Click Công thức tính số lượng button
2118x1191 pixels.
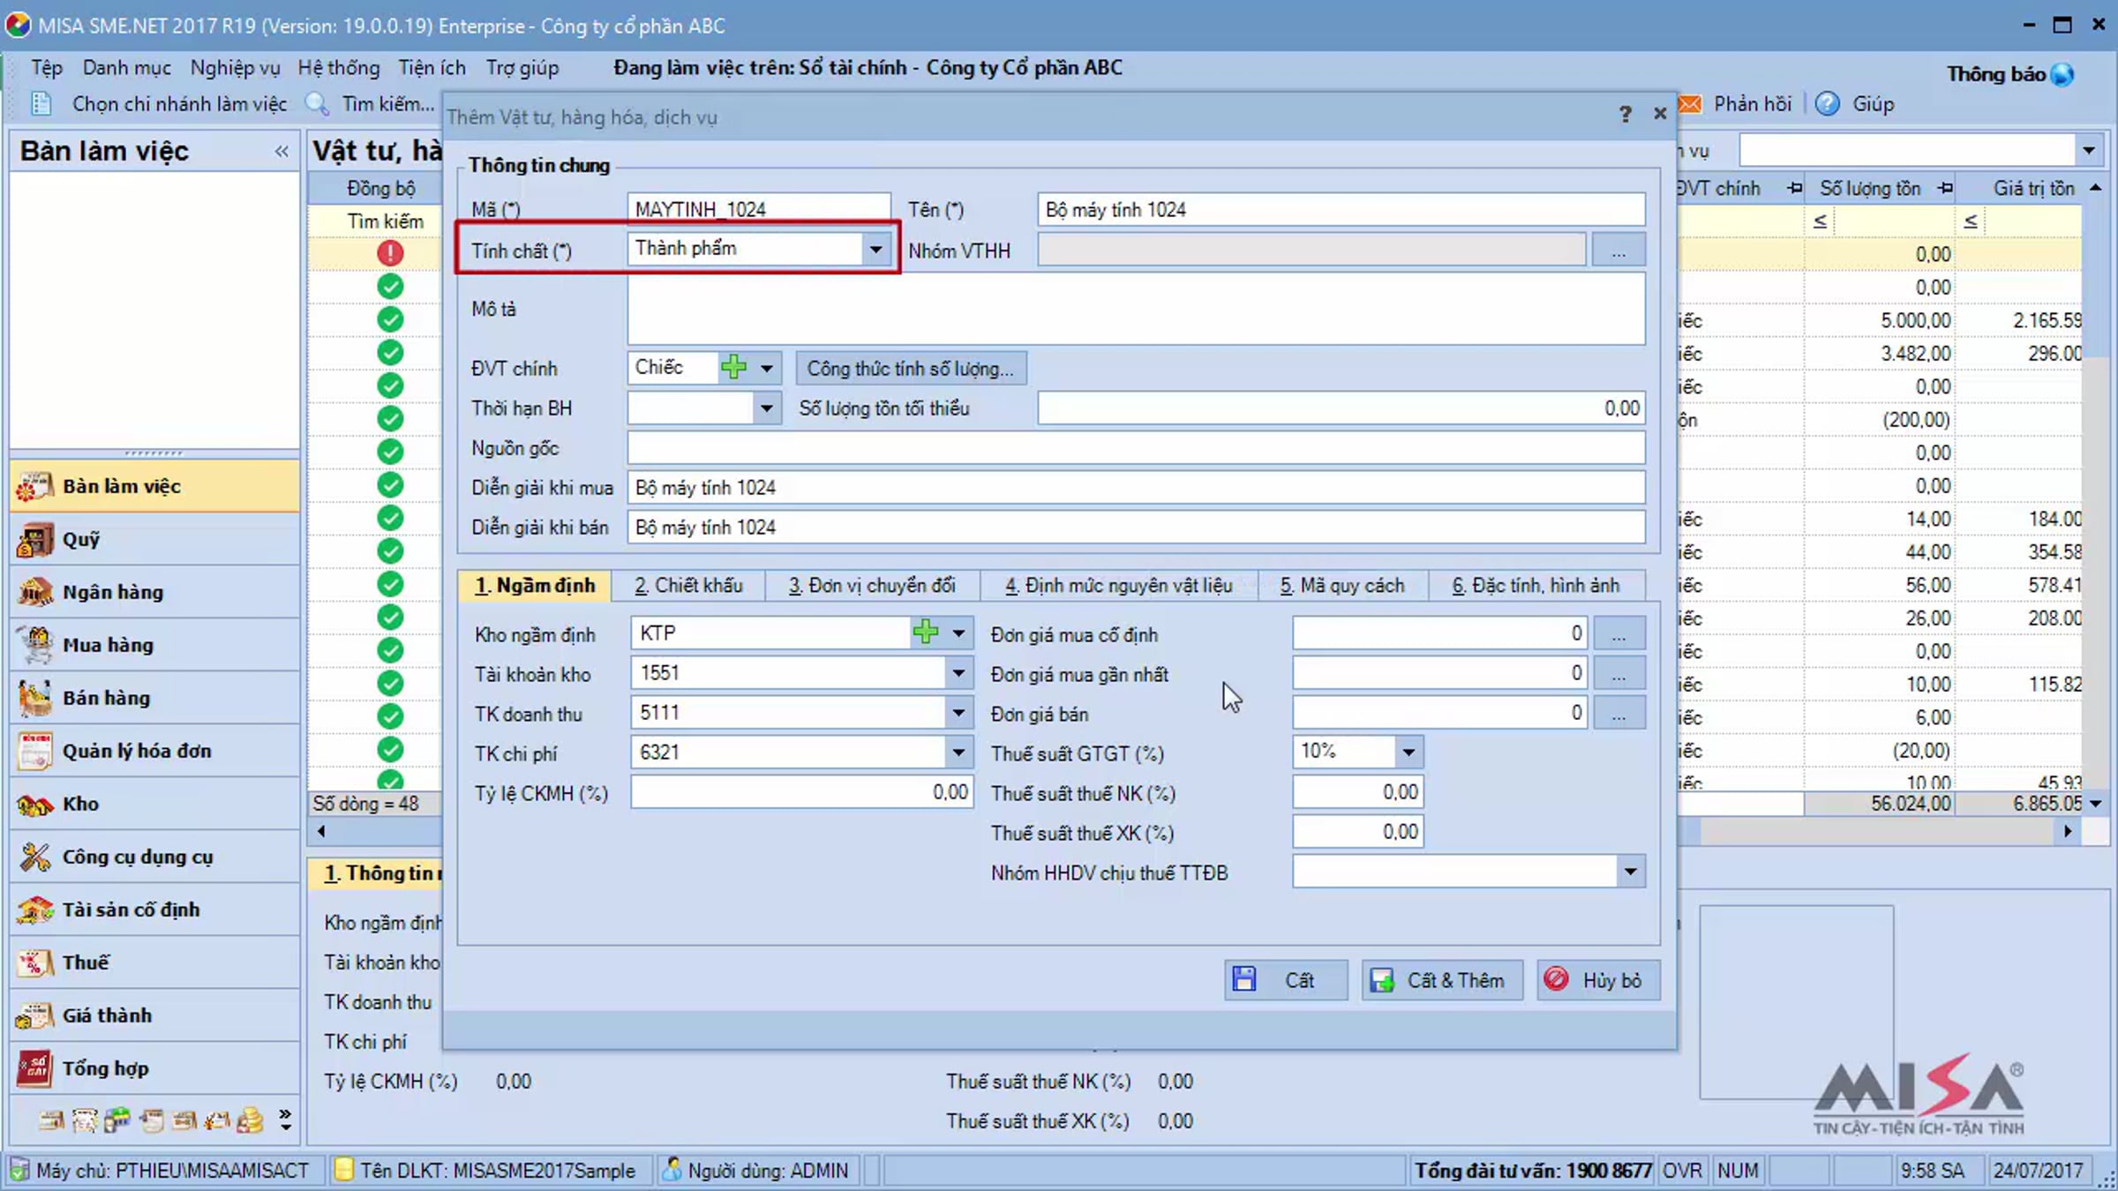click(911, 368)
